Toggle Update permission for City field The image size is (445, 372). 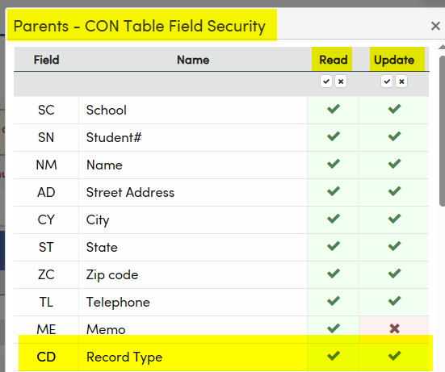coord(394,219)
